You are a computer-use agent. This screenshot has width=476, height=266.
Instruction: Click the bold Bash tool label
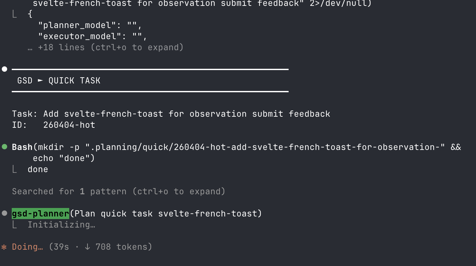(x=22, y=147)
